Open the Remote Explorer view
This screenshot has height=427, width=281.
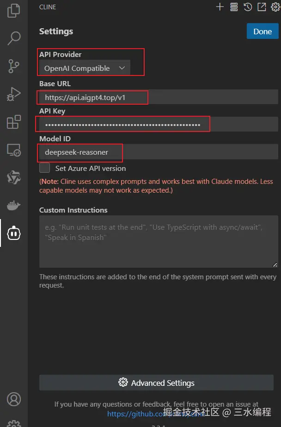pyautogui.click(x=13, y=150)
